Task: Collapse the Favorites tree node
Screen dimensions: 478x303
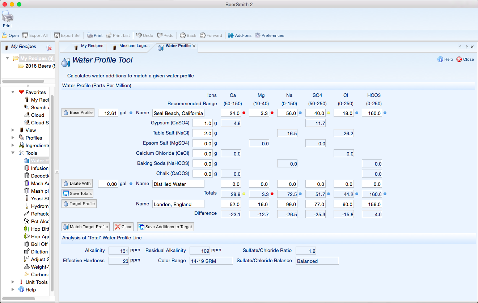Action: pos(13,92)
